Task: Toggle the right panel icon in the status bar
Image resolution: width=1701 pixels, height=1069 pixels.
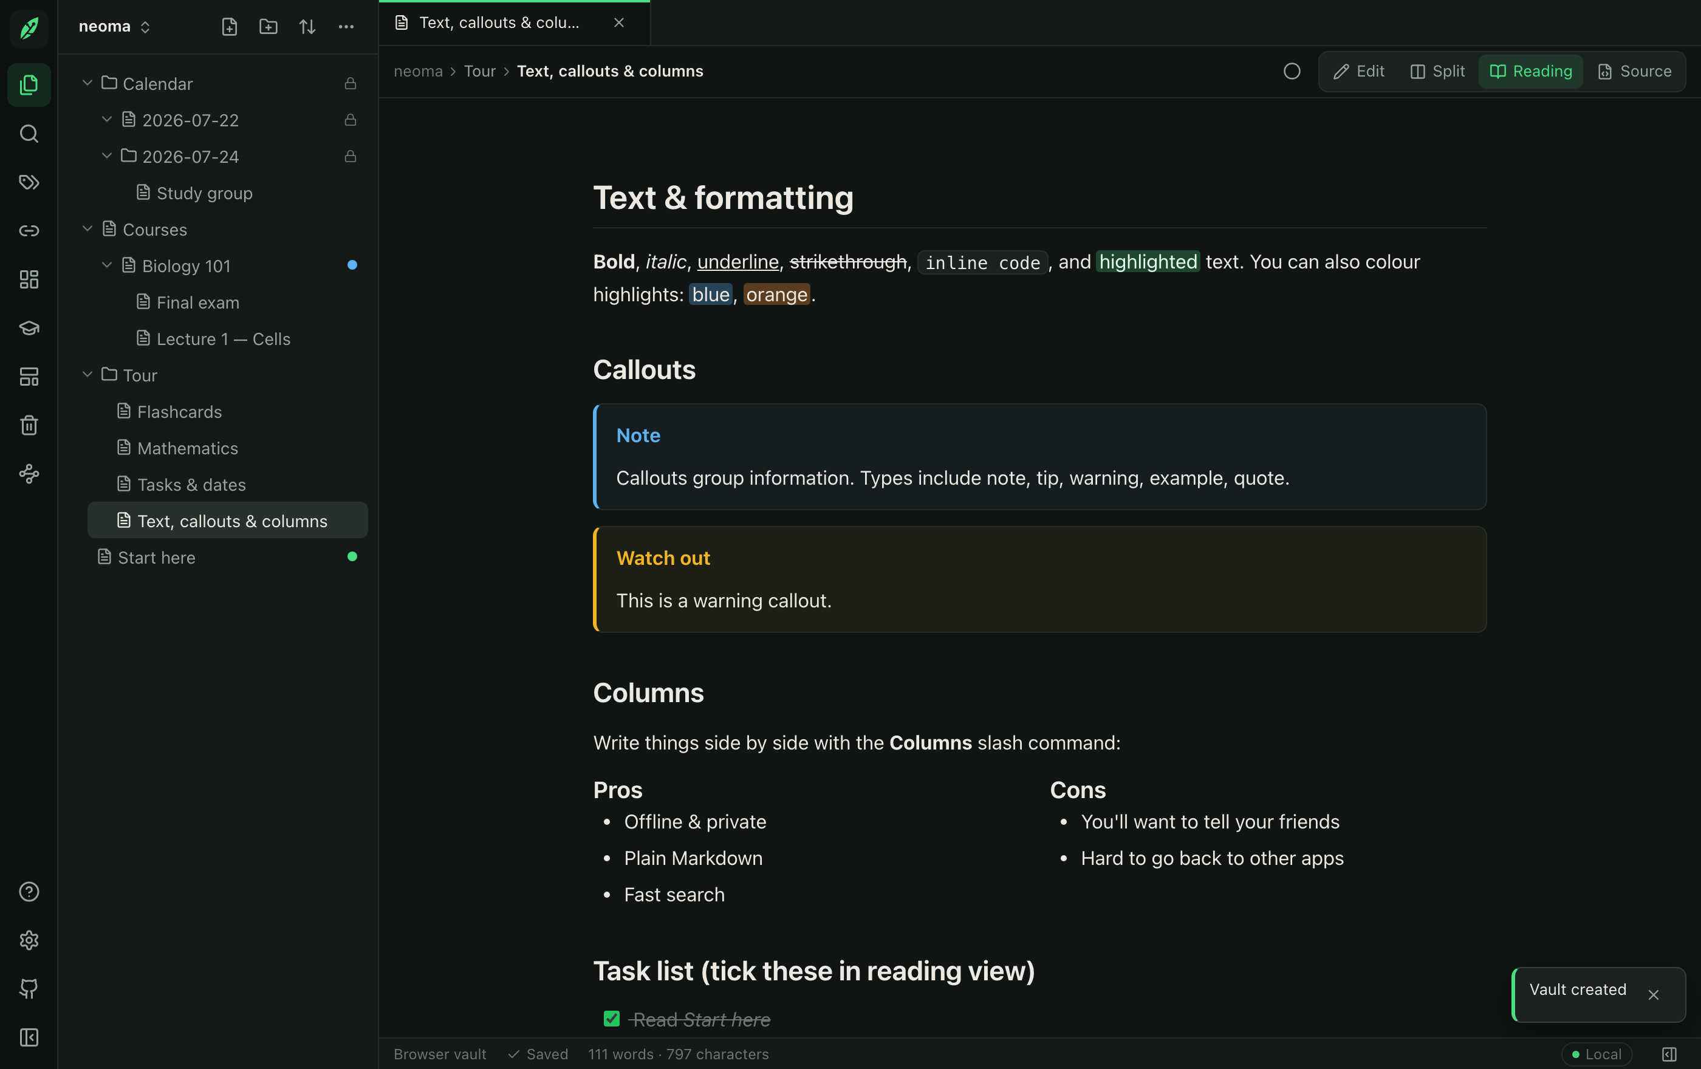Action: 1669,1054
